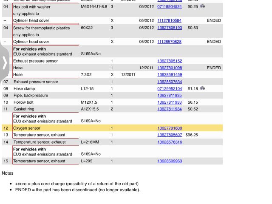Open part number 11128570828
Image resolution: width=272 pixels, height=204 pixels.
[169, 42]
